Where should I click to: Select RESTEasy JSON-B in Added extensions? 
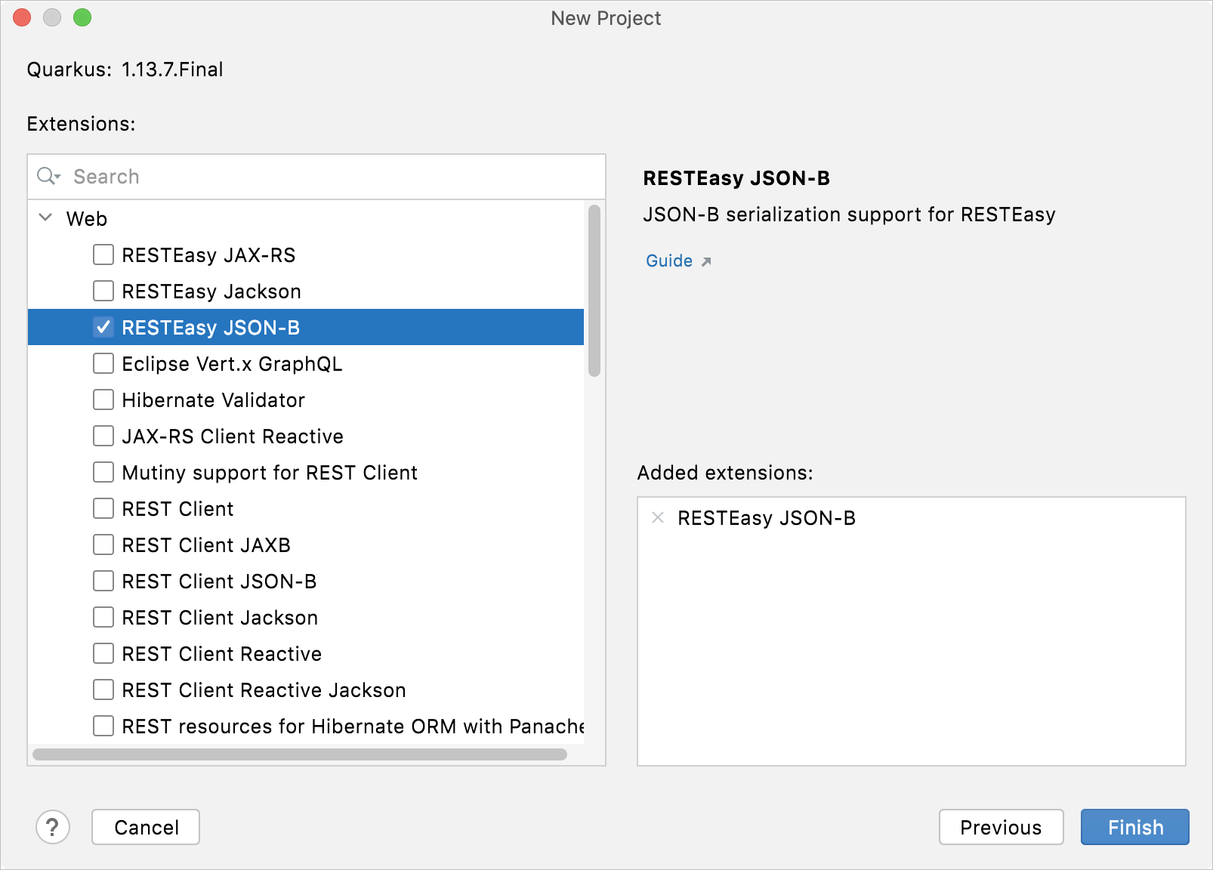(x=767, y=518)
